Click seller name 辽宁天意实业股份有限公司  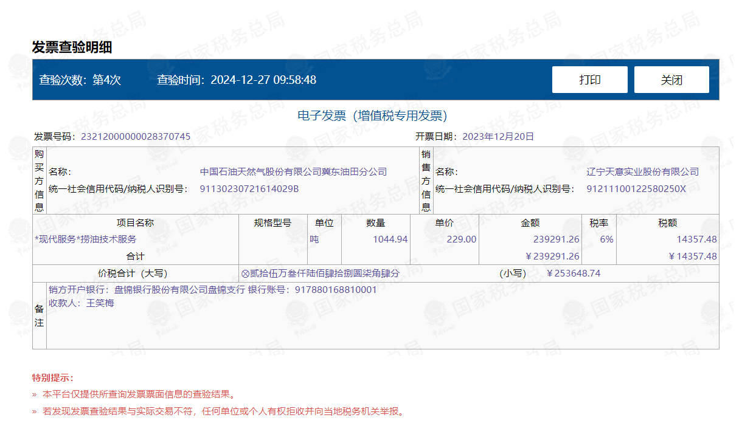[643, 172]
